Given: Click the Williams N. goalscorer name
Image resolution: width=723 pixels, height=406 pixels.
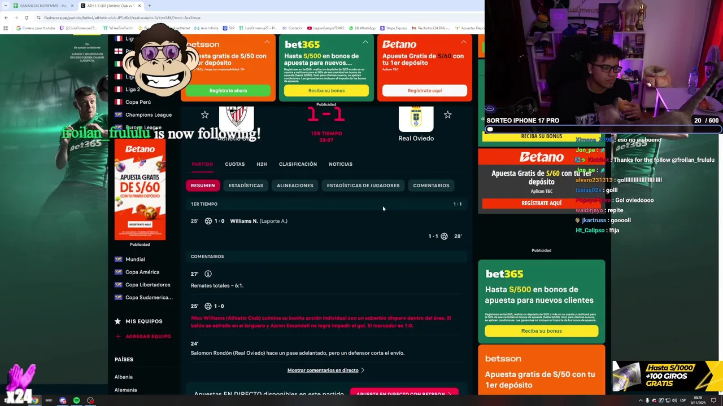Looking at the screenshot, I should pyautogui.click(x=243, y=221).
